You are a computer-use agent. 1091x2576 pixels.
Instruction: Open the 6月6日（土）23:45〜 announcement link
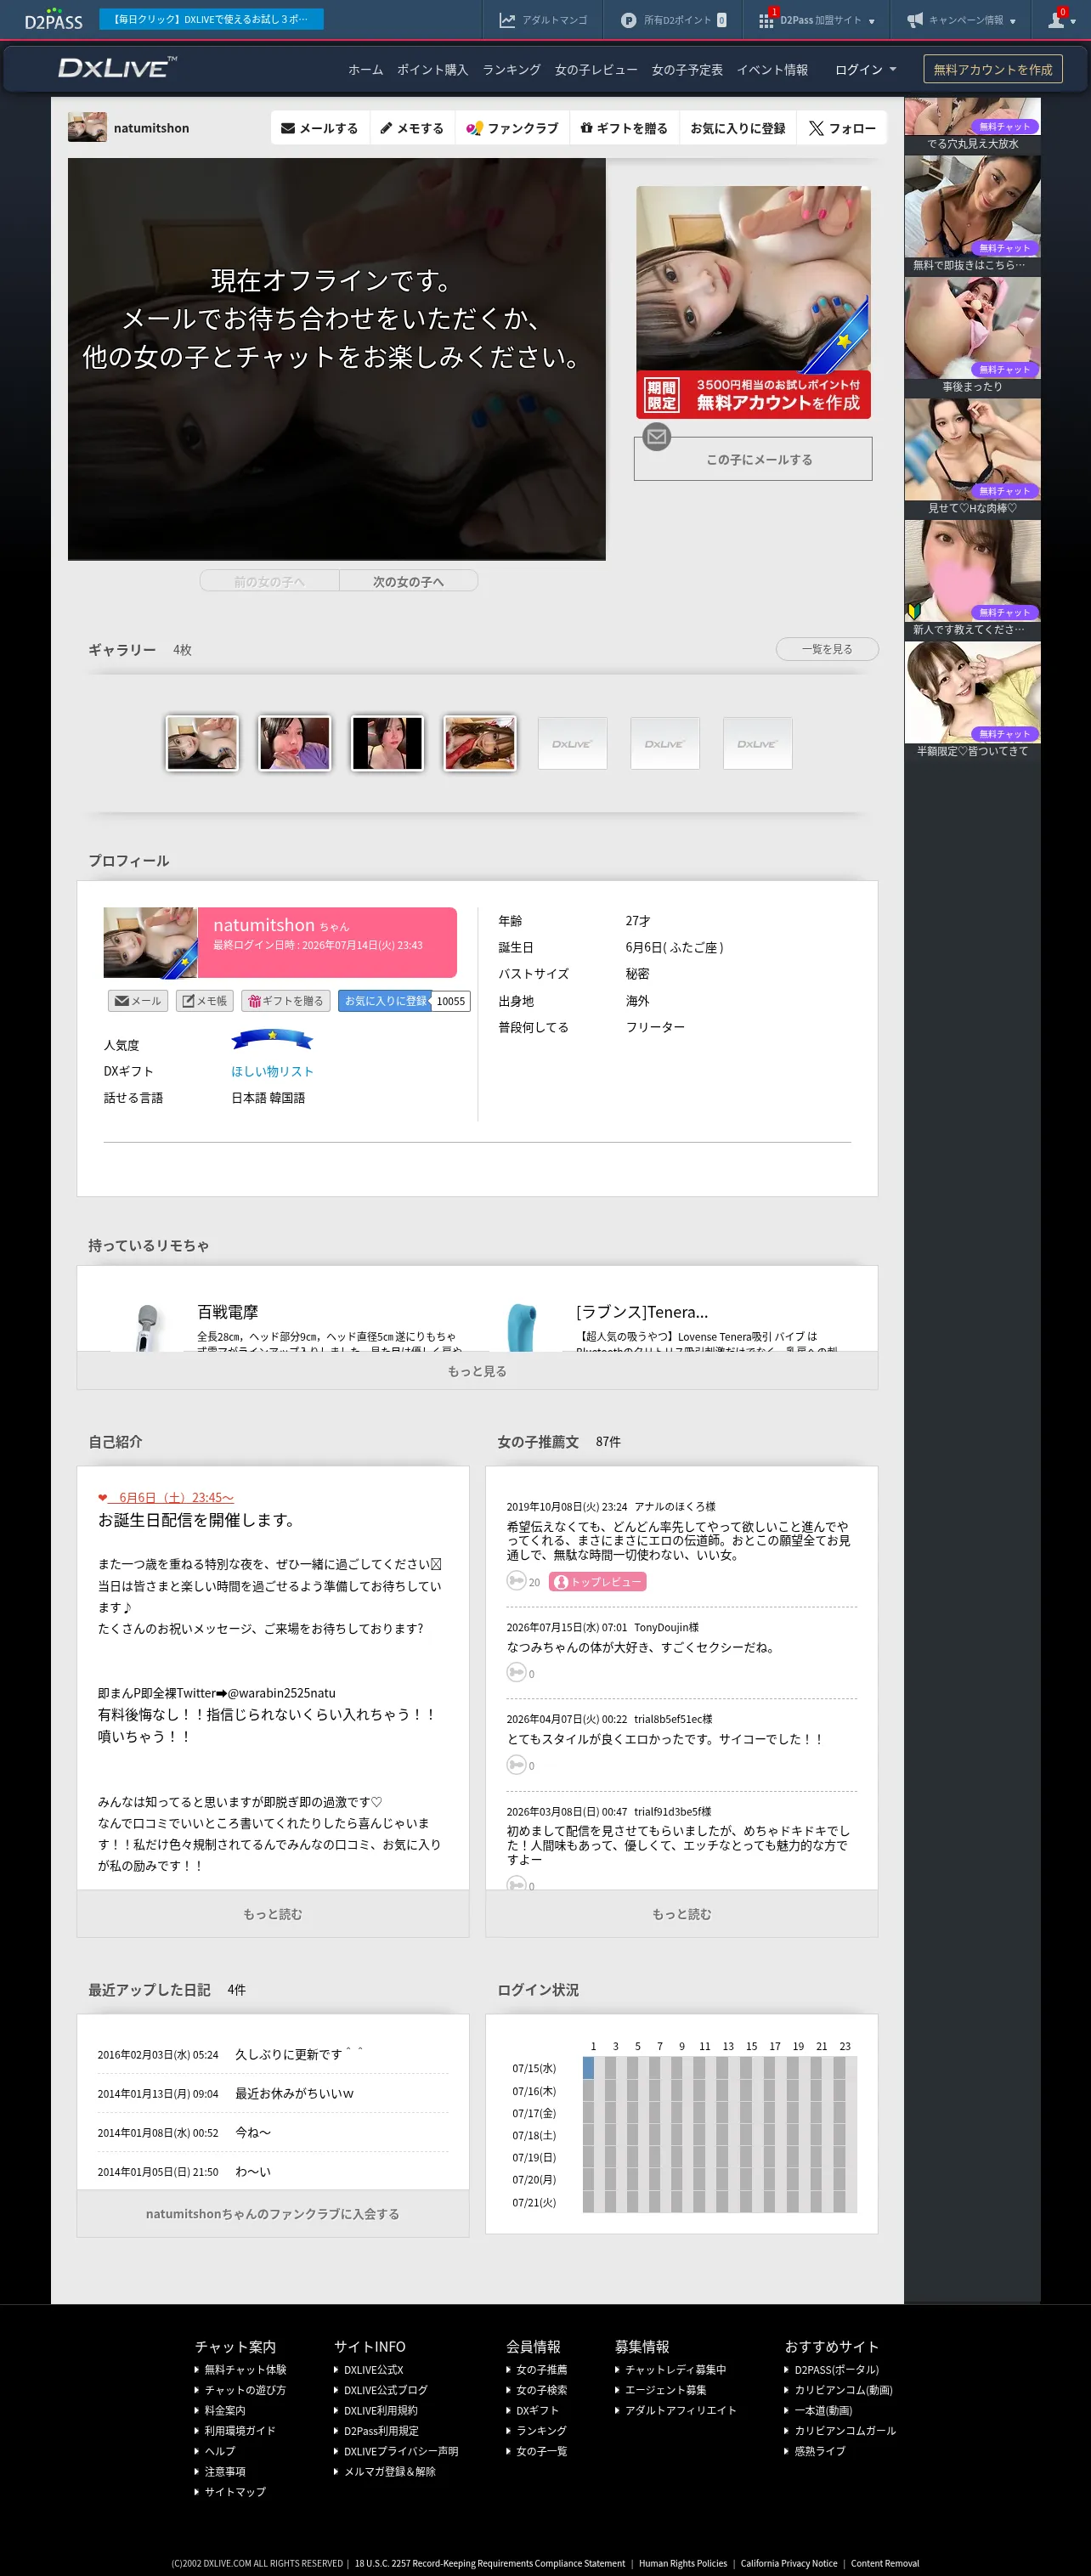tap(171, 1497)
